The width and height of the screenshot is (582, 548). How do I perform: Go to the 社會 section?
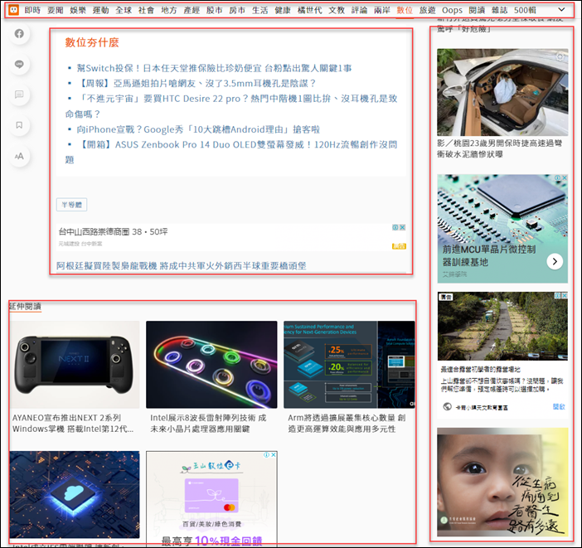click(146, 10)
